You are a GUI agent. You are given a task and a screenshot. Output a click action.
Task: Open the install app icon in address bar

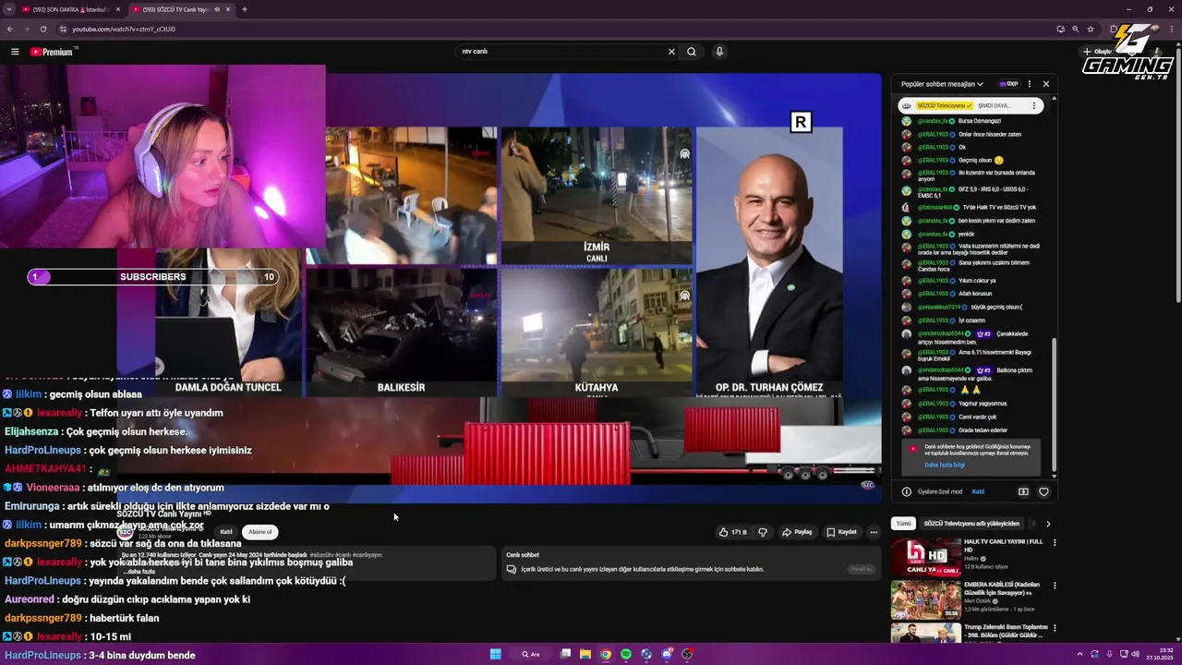[1061, 29]
